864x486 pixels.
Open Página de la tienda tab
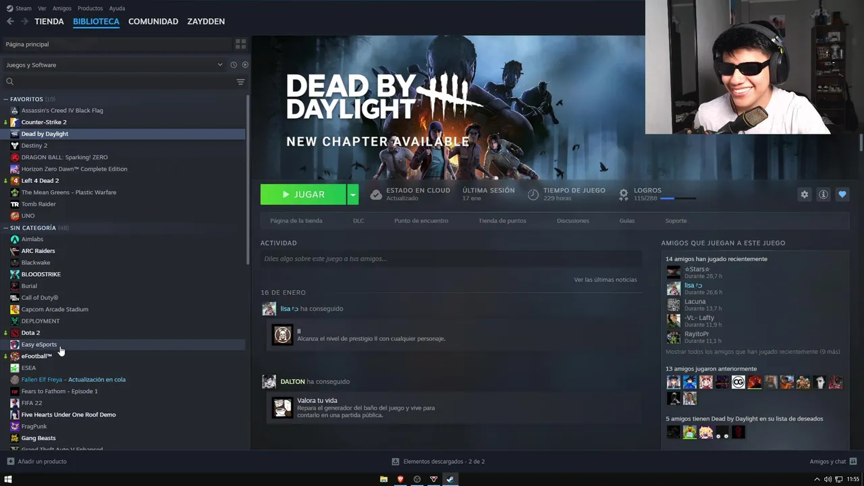296,221
